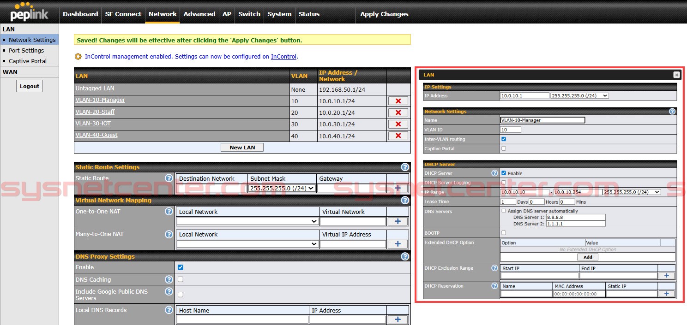
Task: Check Include Google Public DNS Servers
Action: pos(181,294)
